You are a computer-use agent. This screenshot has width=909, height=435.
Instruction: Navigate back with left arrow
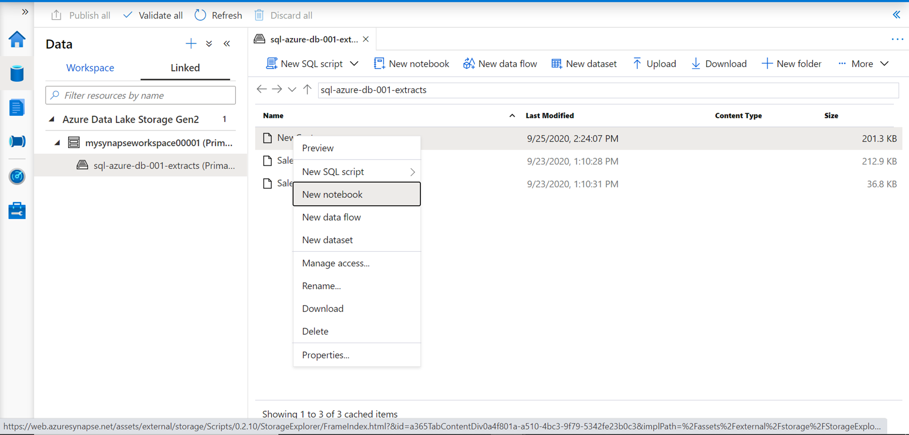click(x=261, y=89)
